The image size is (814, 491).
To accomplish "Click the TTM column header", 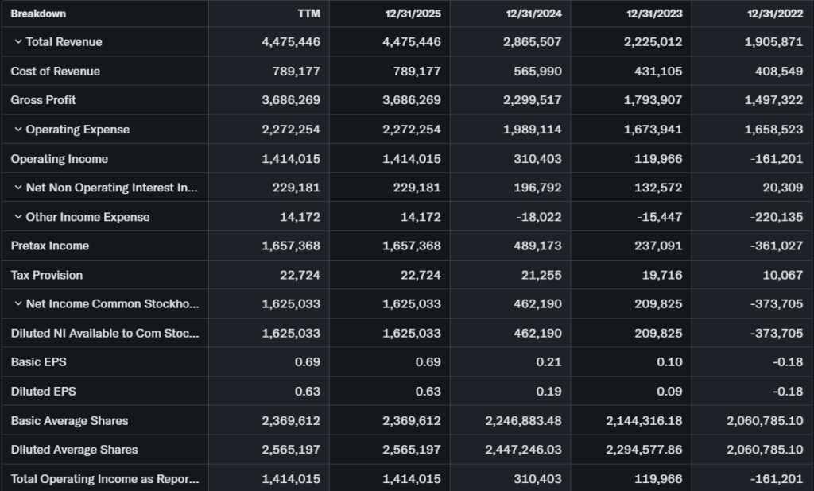I will 308,14.
